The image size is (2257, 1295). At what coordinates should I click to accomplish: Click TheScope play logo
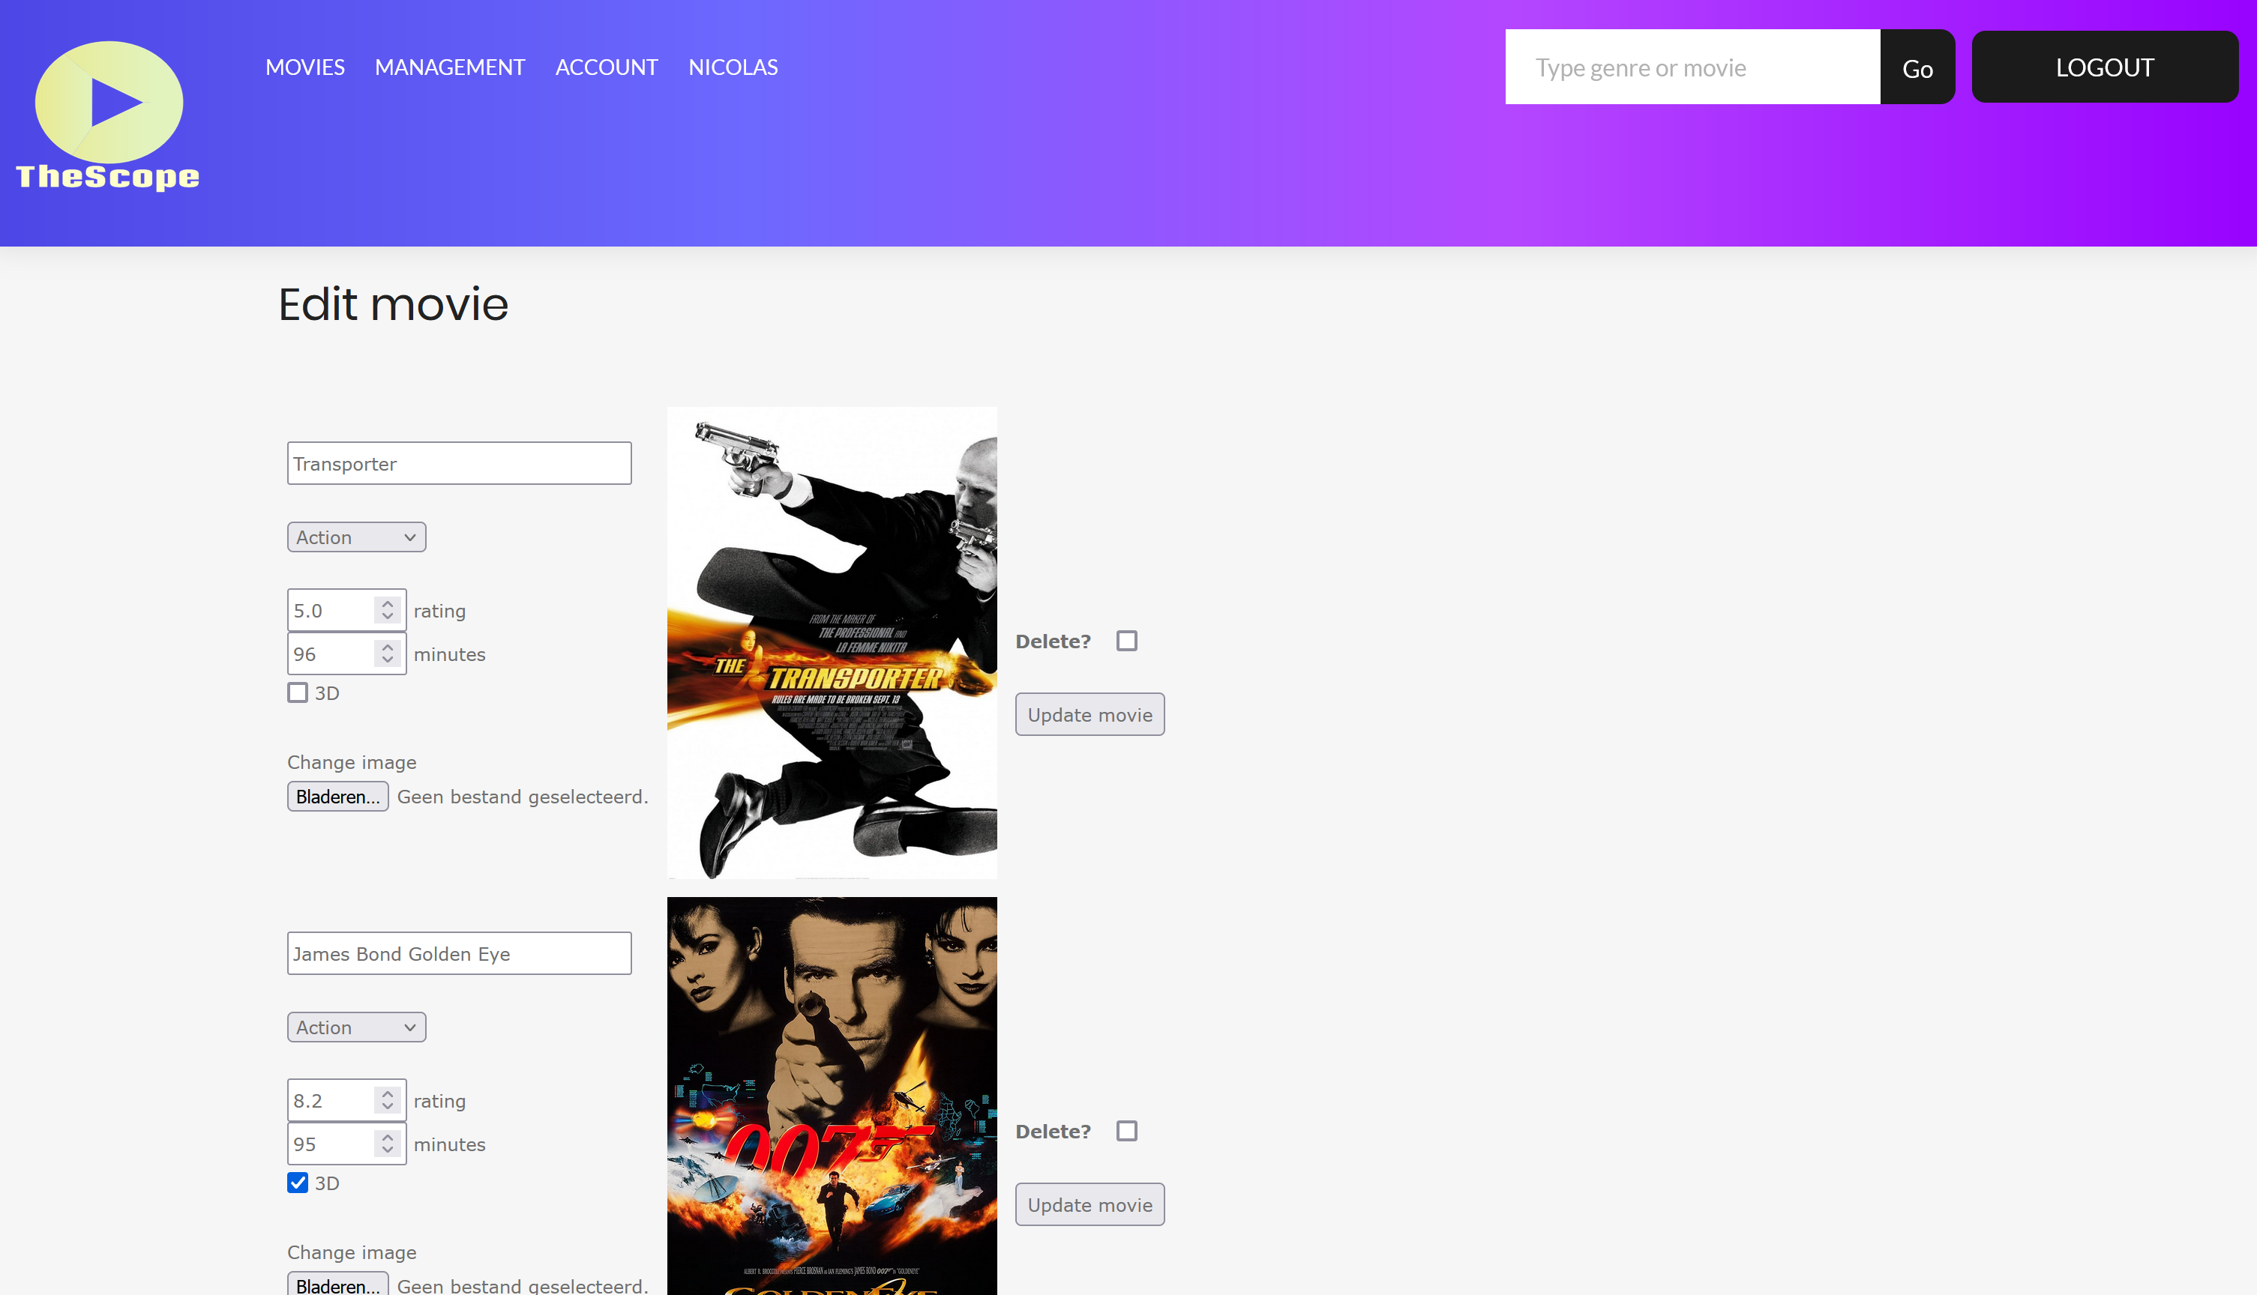pos(108,115)
